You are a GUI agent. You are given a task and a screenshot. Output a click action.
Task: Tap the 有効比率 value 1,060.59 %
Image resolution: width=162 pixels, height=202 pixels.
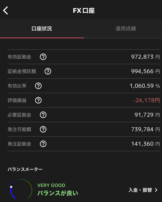tap(145, 86)
